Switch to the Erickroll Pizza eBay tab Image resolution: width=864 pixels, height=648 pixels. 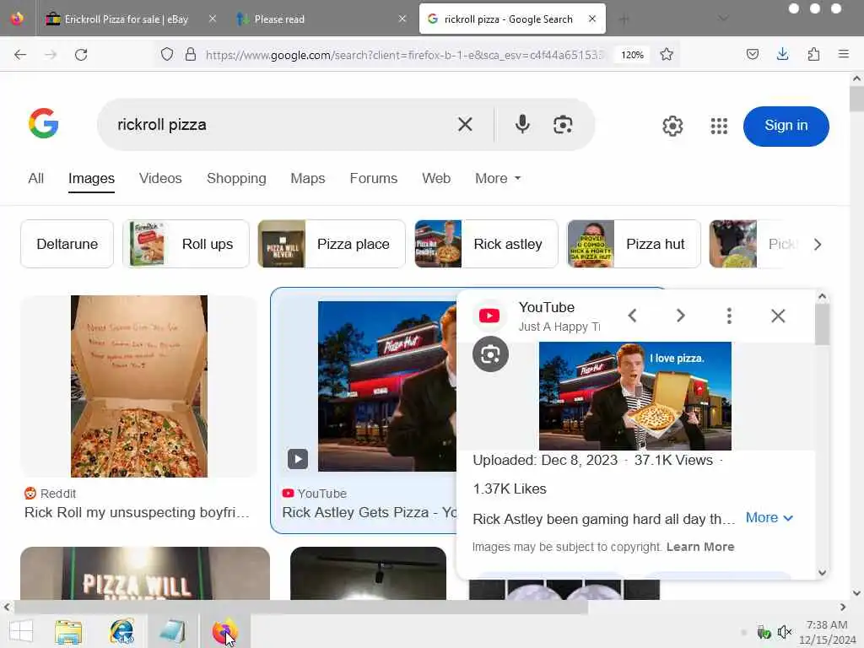[x=127, y=19]
